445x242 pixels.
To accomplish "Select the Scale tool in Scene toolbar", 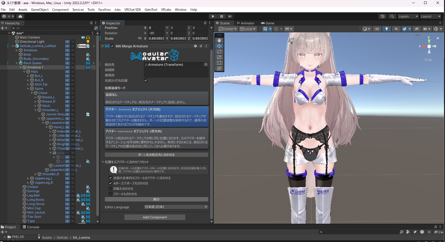I will [x=219, y=57].
